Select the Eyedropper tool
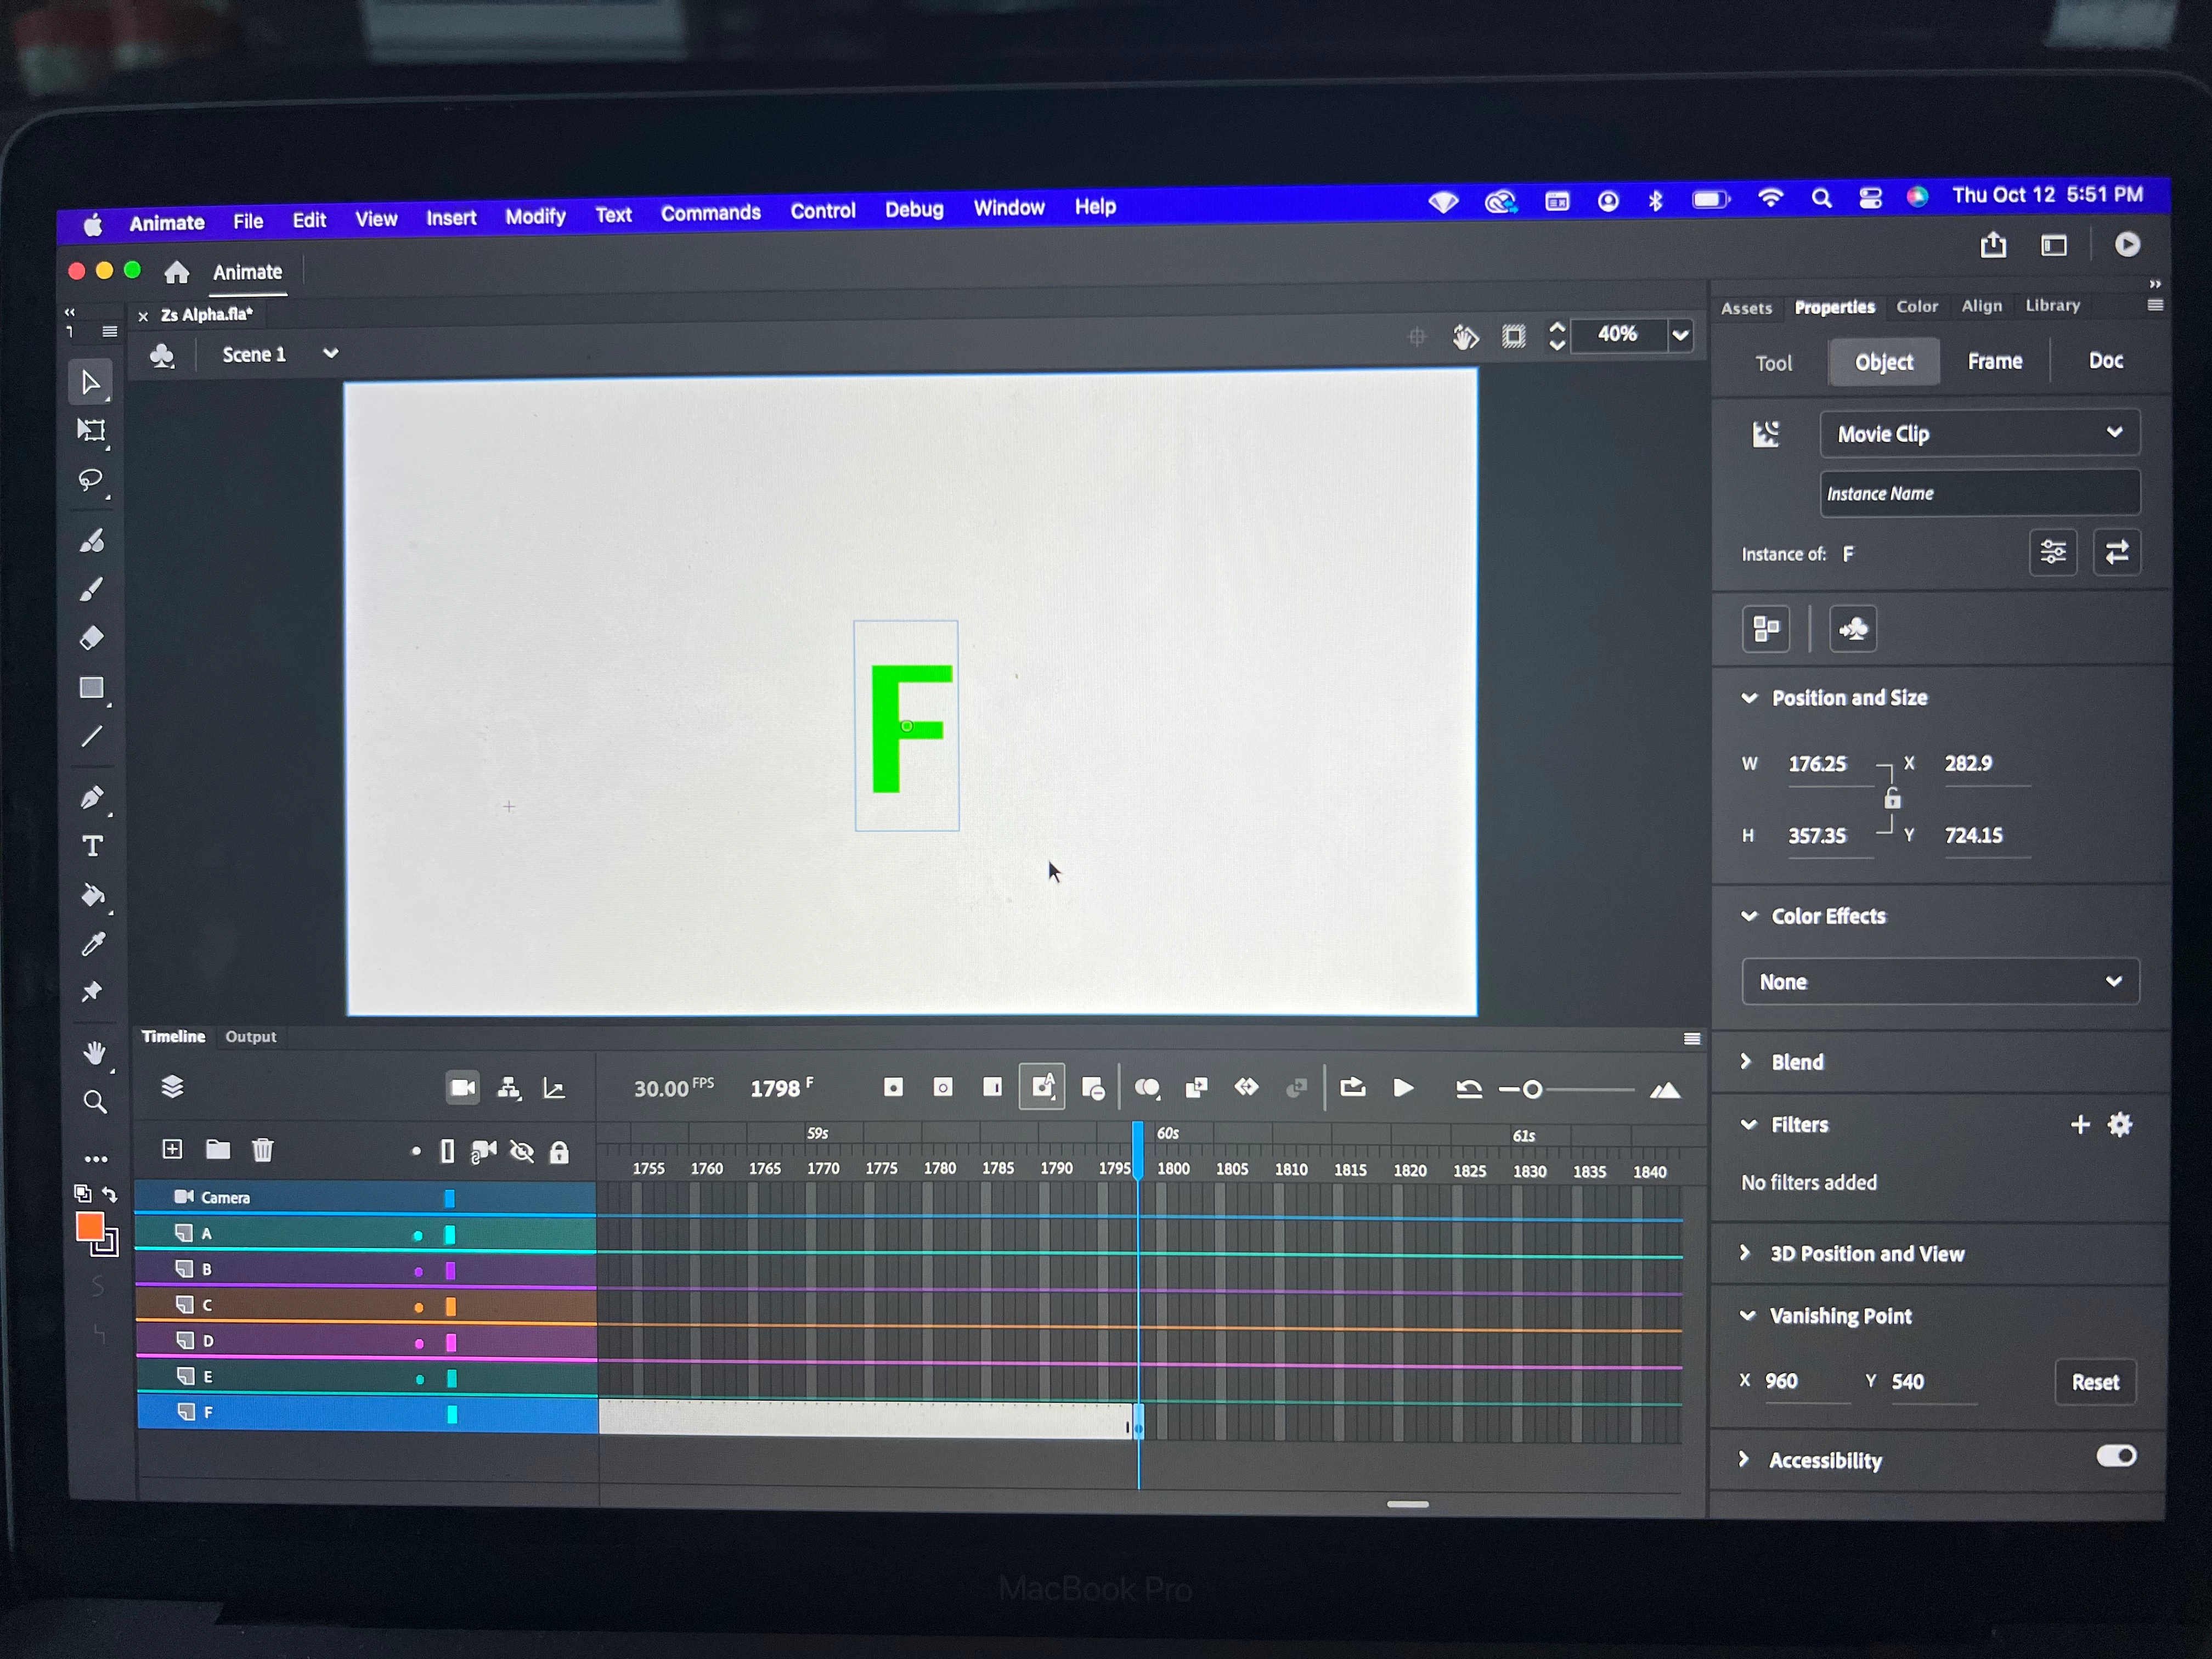 click(x=93, y=943)
